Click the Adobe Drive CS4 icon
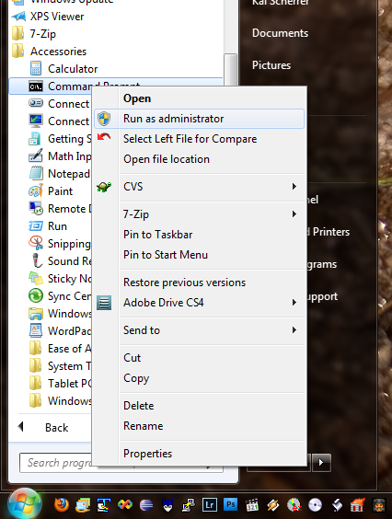Viewport: 392px width, 519px height. coord(104,303)
